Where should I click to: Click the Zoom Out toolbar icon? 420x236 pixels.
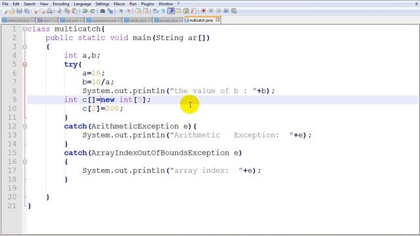[129, 11]
